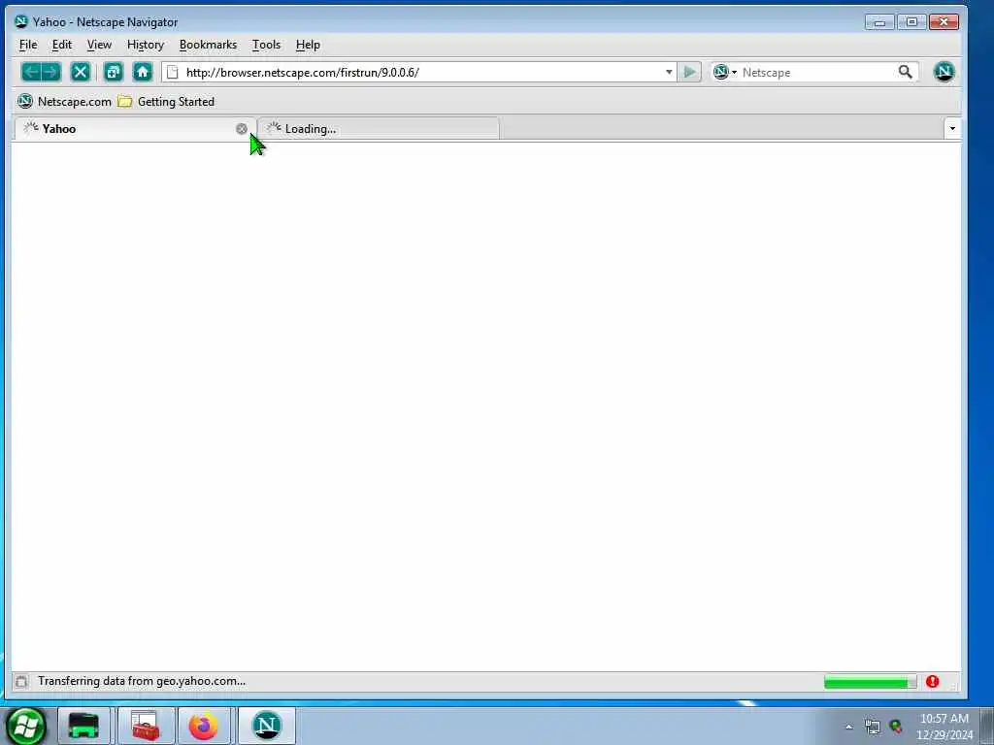
Task: Switch to the Yahoo tab
Action: click(135, 129)
